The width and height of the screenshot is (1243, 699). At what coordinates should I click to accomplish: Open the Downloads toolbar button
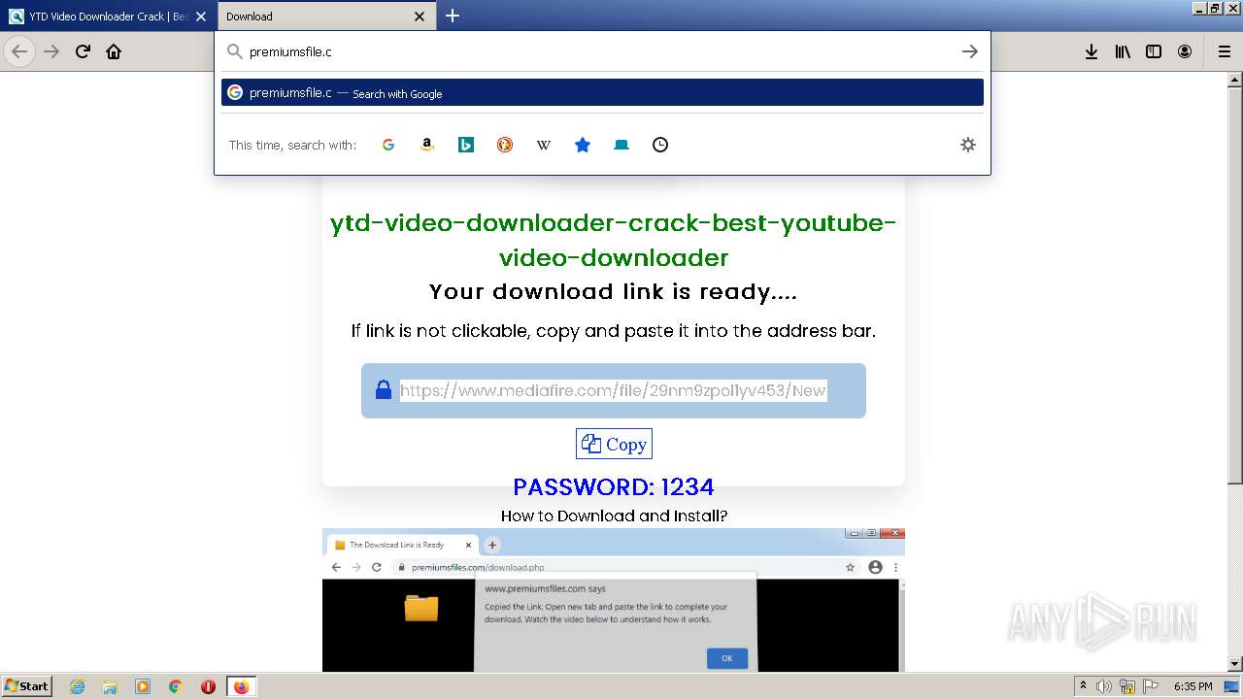(1092, 51)
